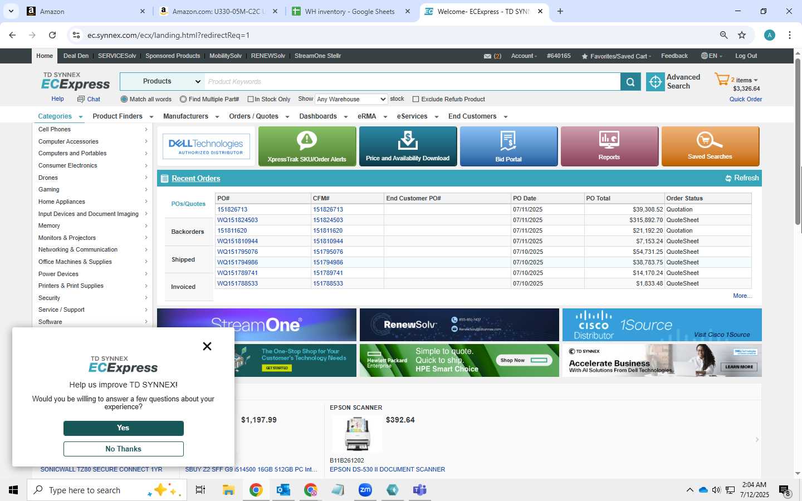802x501 pixels.
Task: Open messages envelope icon in top bar
Action: (487, 56)
